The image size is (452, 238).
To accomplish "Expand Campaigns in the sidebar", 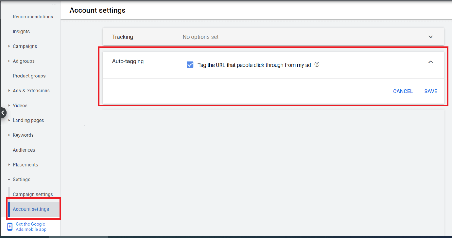I will pyautogui.click(x=9, y=46).
